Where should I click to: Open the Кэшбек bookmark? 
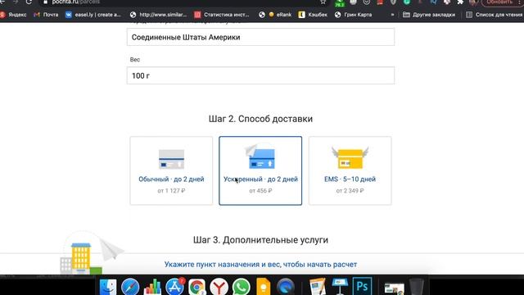point(313,15)
